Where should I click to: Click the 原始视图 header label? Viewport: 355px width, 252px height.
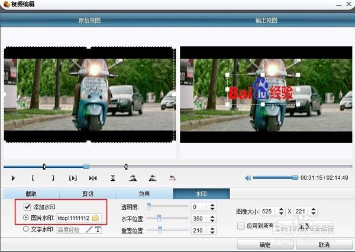tap(90, 20)
